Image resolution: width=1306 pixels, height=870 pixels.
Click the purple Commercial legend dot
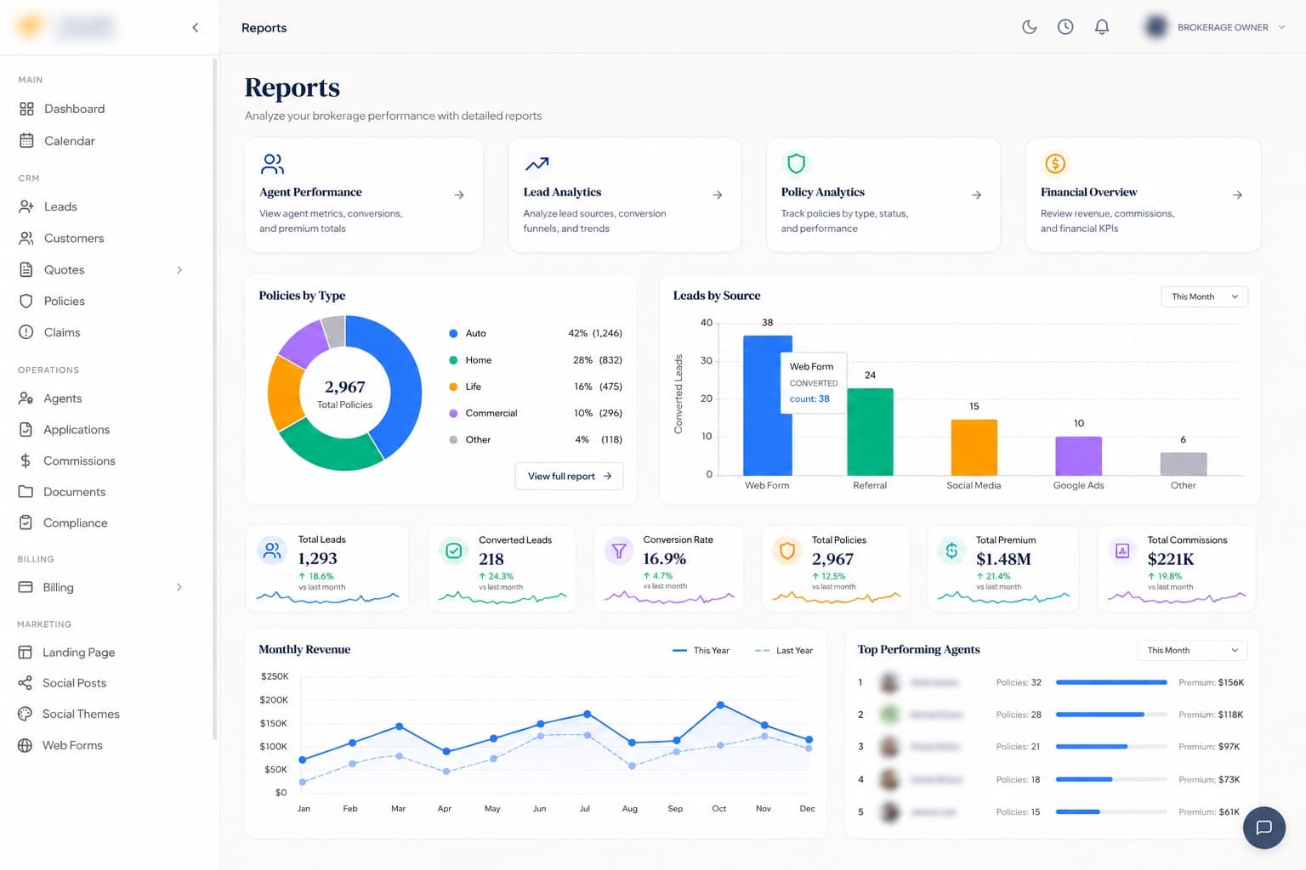[453, 413]
